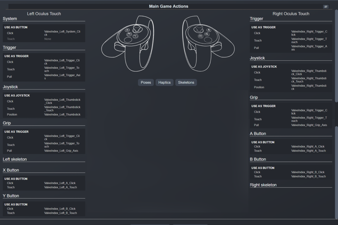Select the ValveIndex_Left_System_Click binding
Screen dimensions: 338x225
62,33
